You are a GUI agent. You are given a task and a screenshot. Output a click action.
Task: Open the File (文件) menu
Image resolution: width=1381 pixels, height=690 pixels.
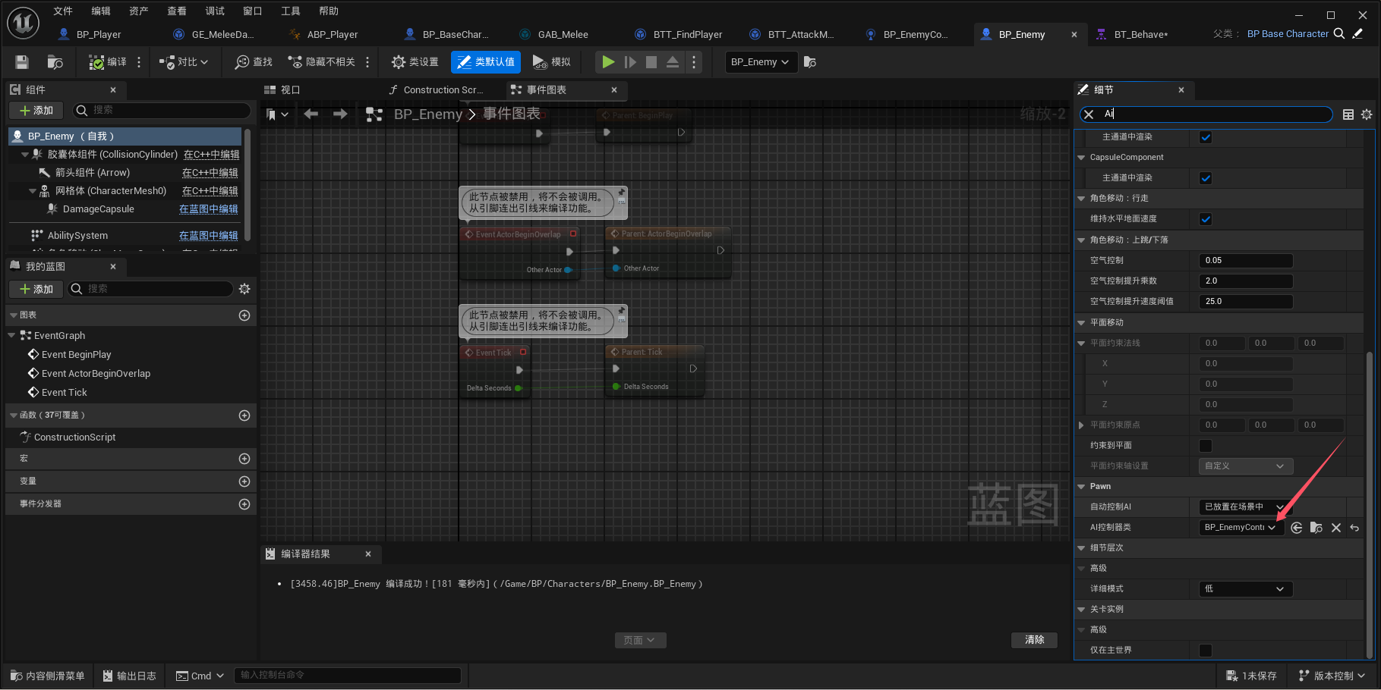63,11
